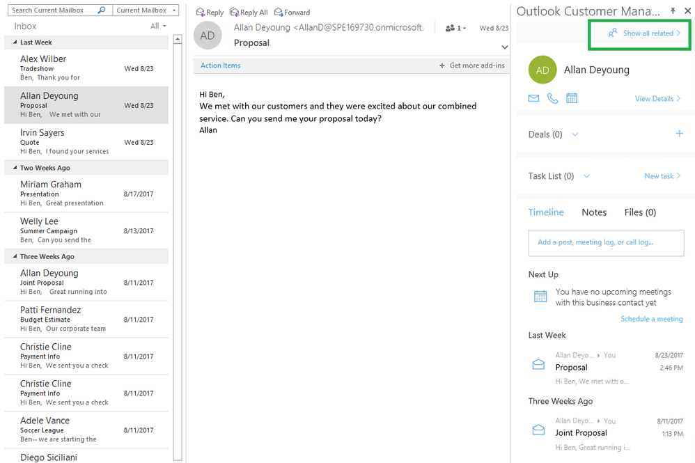The width and height of the screenshot is (695, 463).
Task: Open the All filter dropdown in Inbox
Action: coord(158,26)
